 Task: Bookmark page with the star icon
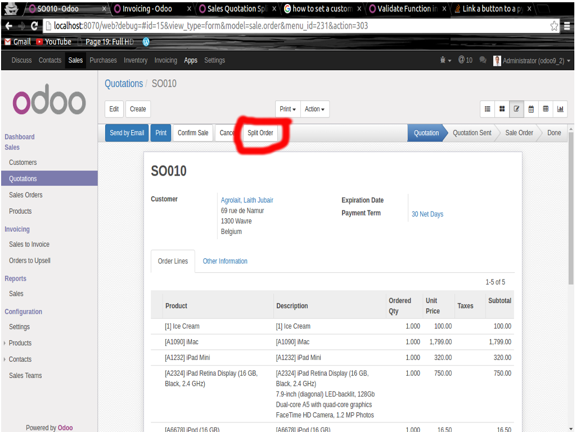pos(554,26)
